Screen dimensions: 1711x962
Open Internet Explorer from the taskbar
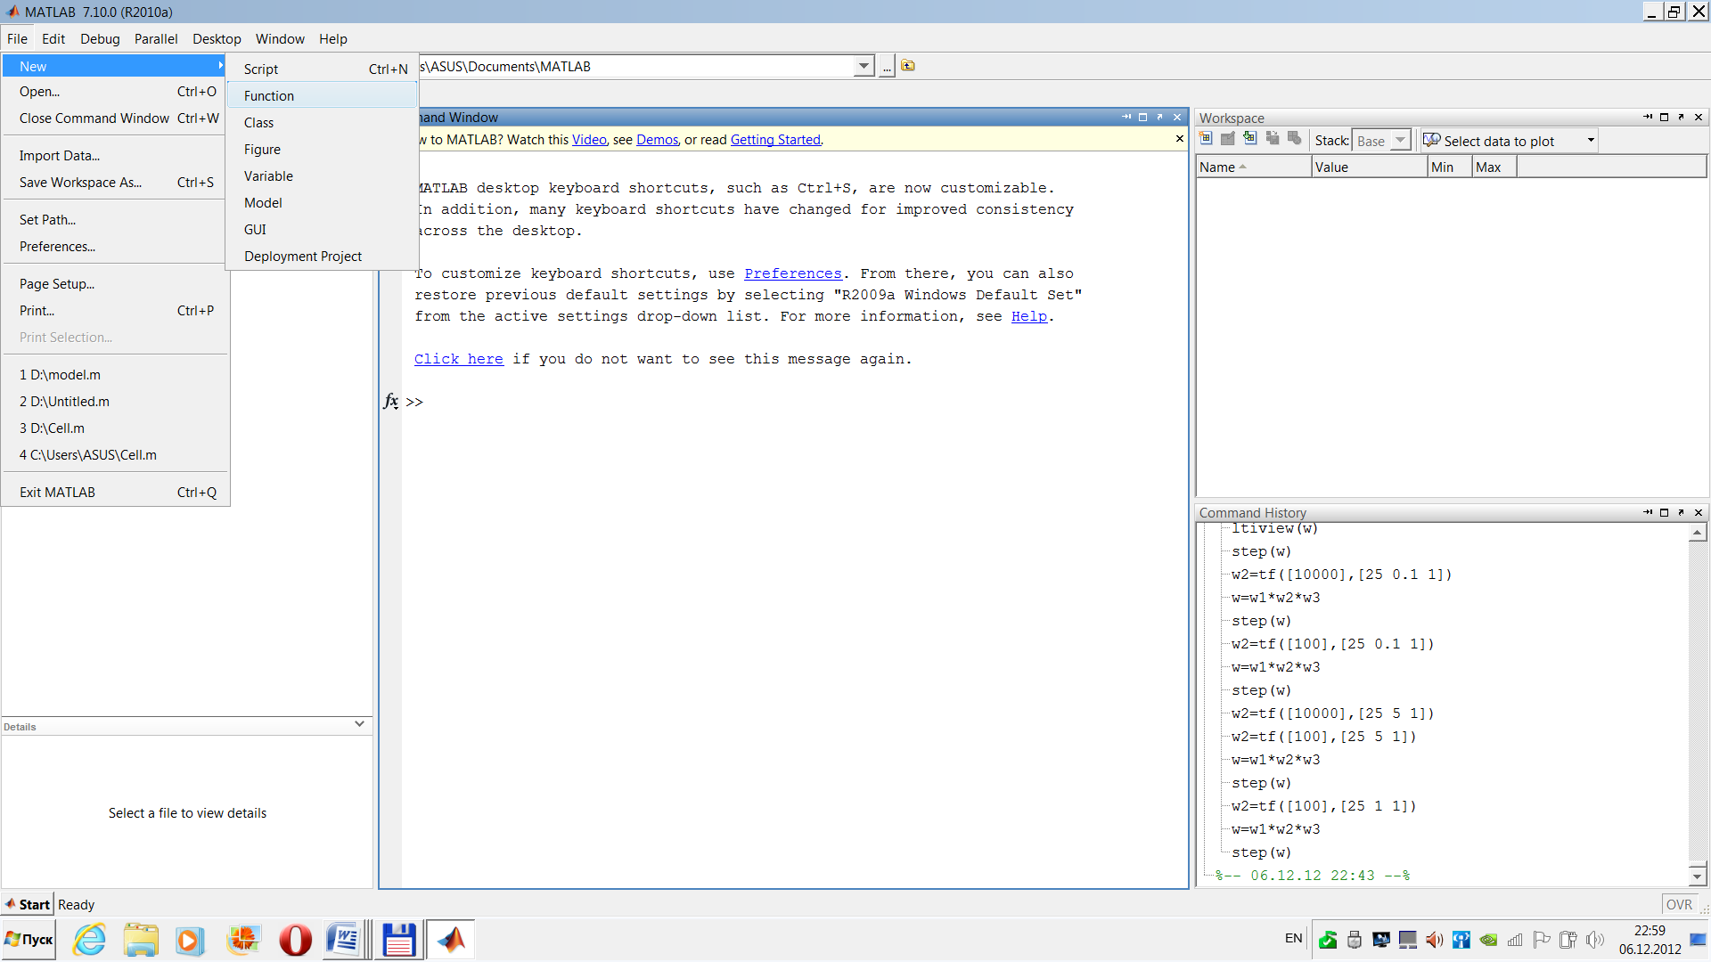(89, 940)
